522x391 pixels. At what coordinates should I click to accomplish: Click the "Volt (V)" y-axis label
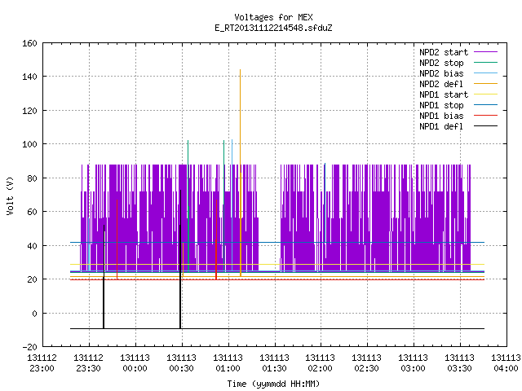[x=10, y=195]
